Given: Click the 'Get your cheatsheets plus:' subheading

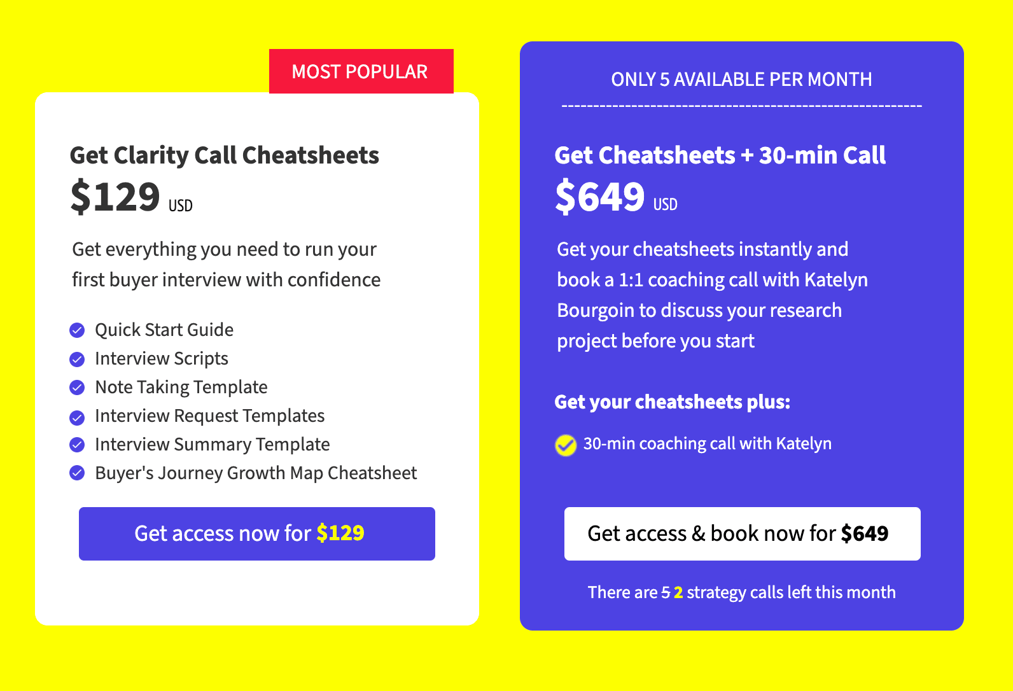Looking at the screenshot, I should [x=673, y=402].
